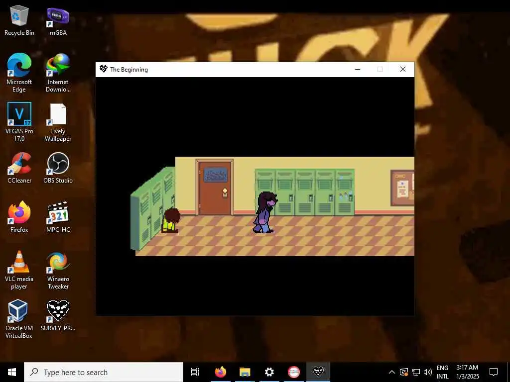Minimize The Beginning game window
The height and width of the screenshot is (382, 510).
pyautogui.click(x=358, y=69)
